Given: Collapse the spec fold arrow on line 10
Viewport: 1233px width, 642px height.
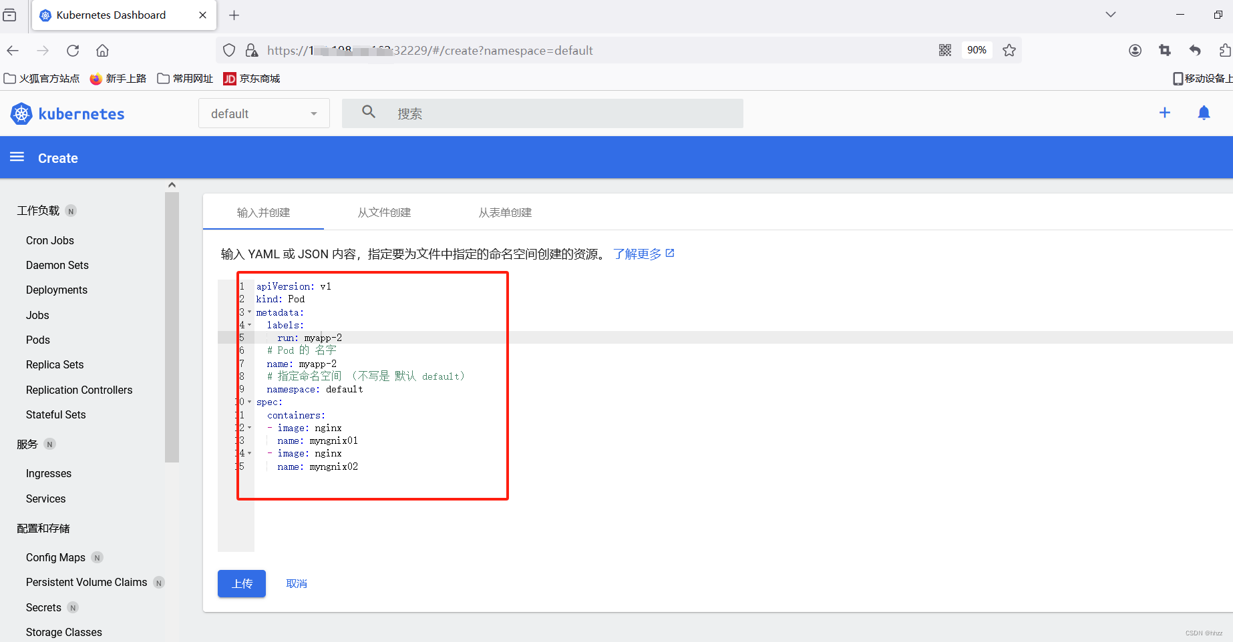Looking at the screenshot, I should pyautogui.click(x=250, y=402).
